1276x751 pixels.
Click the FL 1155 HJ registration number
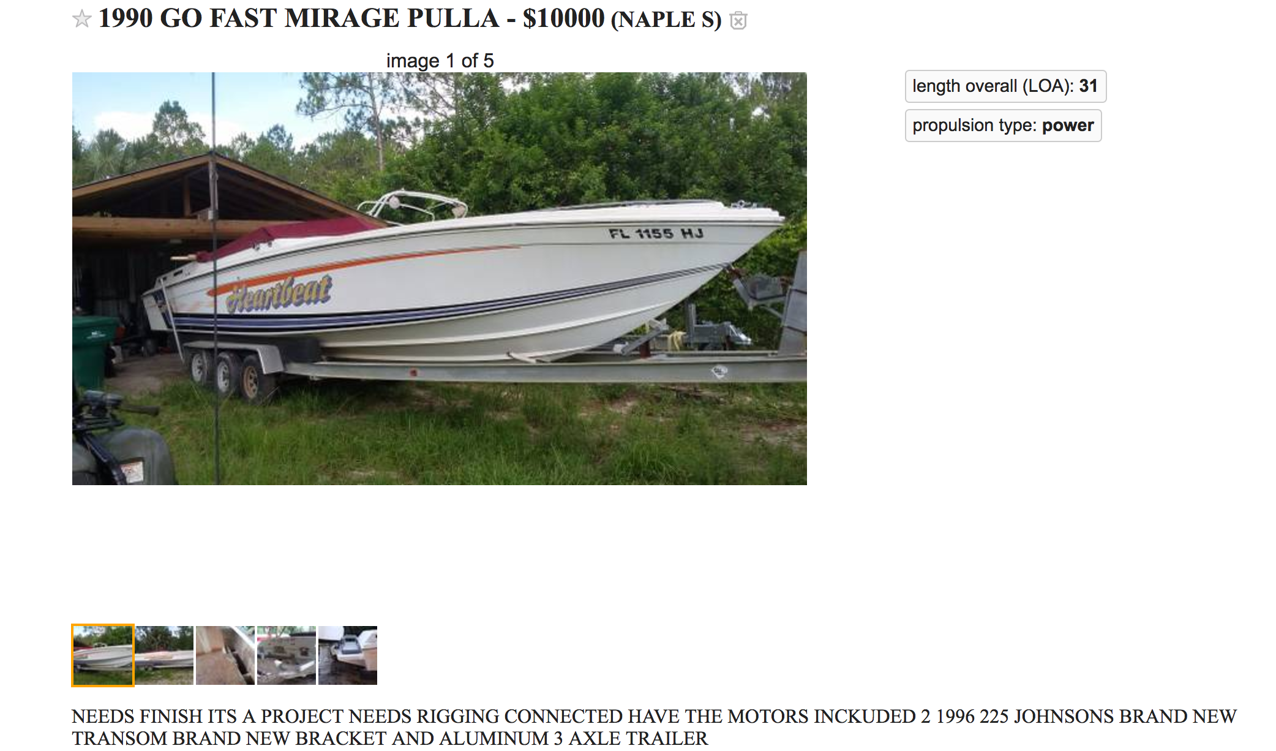(656, 233)
